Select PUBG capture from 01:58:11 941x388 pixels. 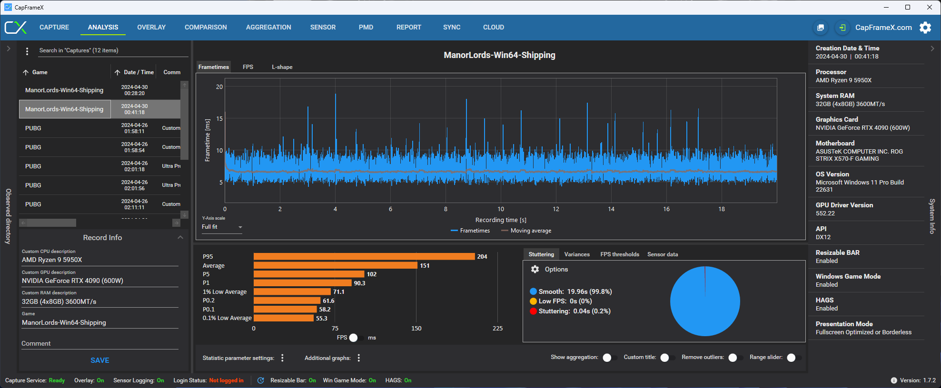(x=100, y=128)
